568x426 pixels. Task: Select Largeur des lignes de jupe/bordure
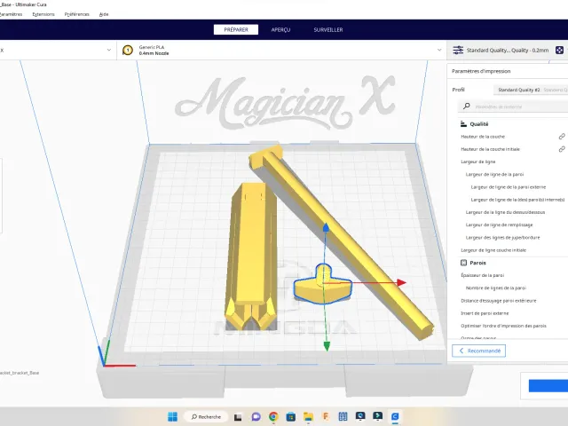click(x=502, y=238)
